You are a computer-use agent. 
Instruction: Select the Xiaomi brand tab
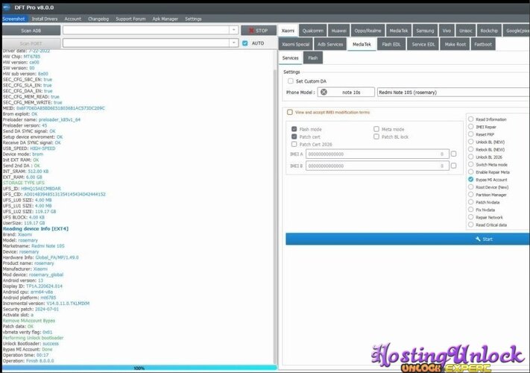tap(288, 31)
